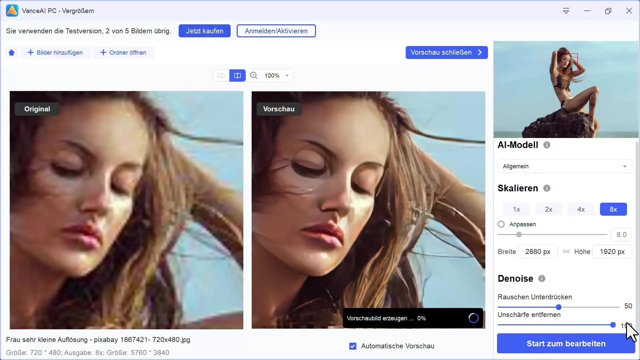The height and width of the screenshot is (360, 640).
Task: Choose 4x scaling
Action: click(581, 209)
